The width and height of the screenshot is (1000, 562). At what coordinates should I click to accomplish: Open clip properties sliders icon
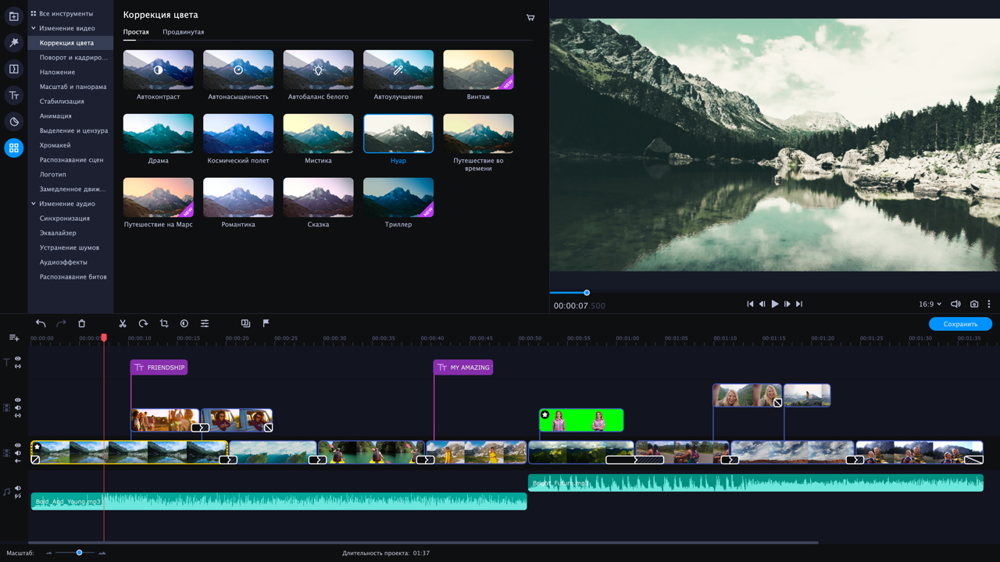[x=205, y=323]
